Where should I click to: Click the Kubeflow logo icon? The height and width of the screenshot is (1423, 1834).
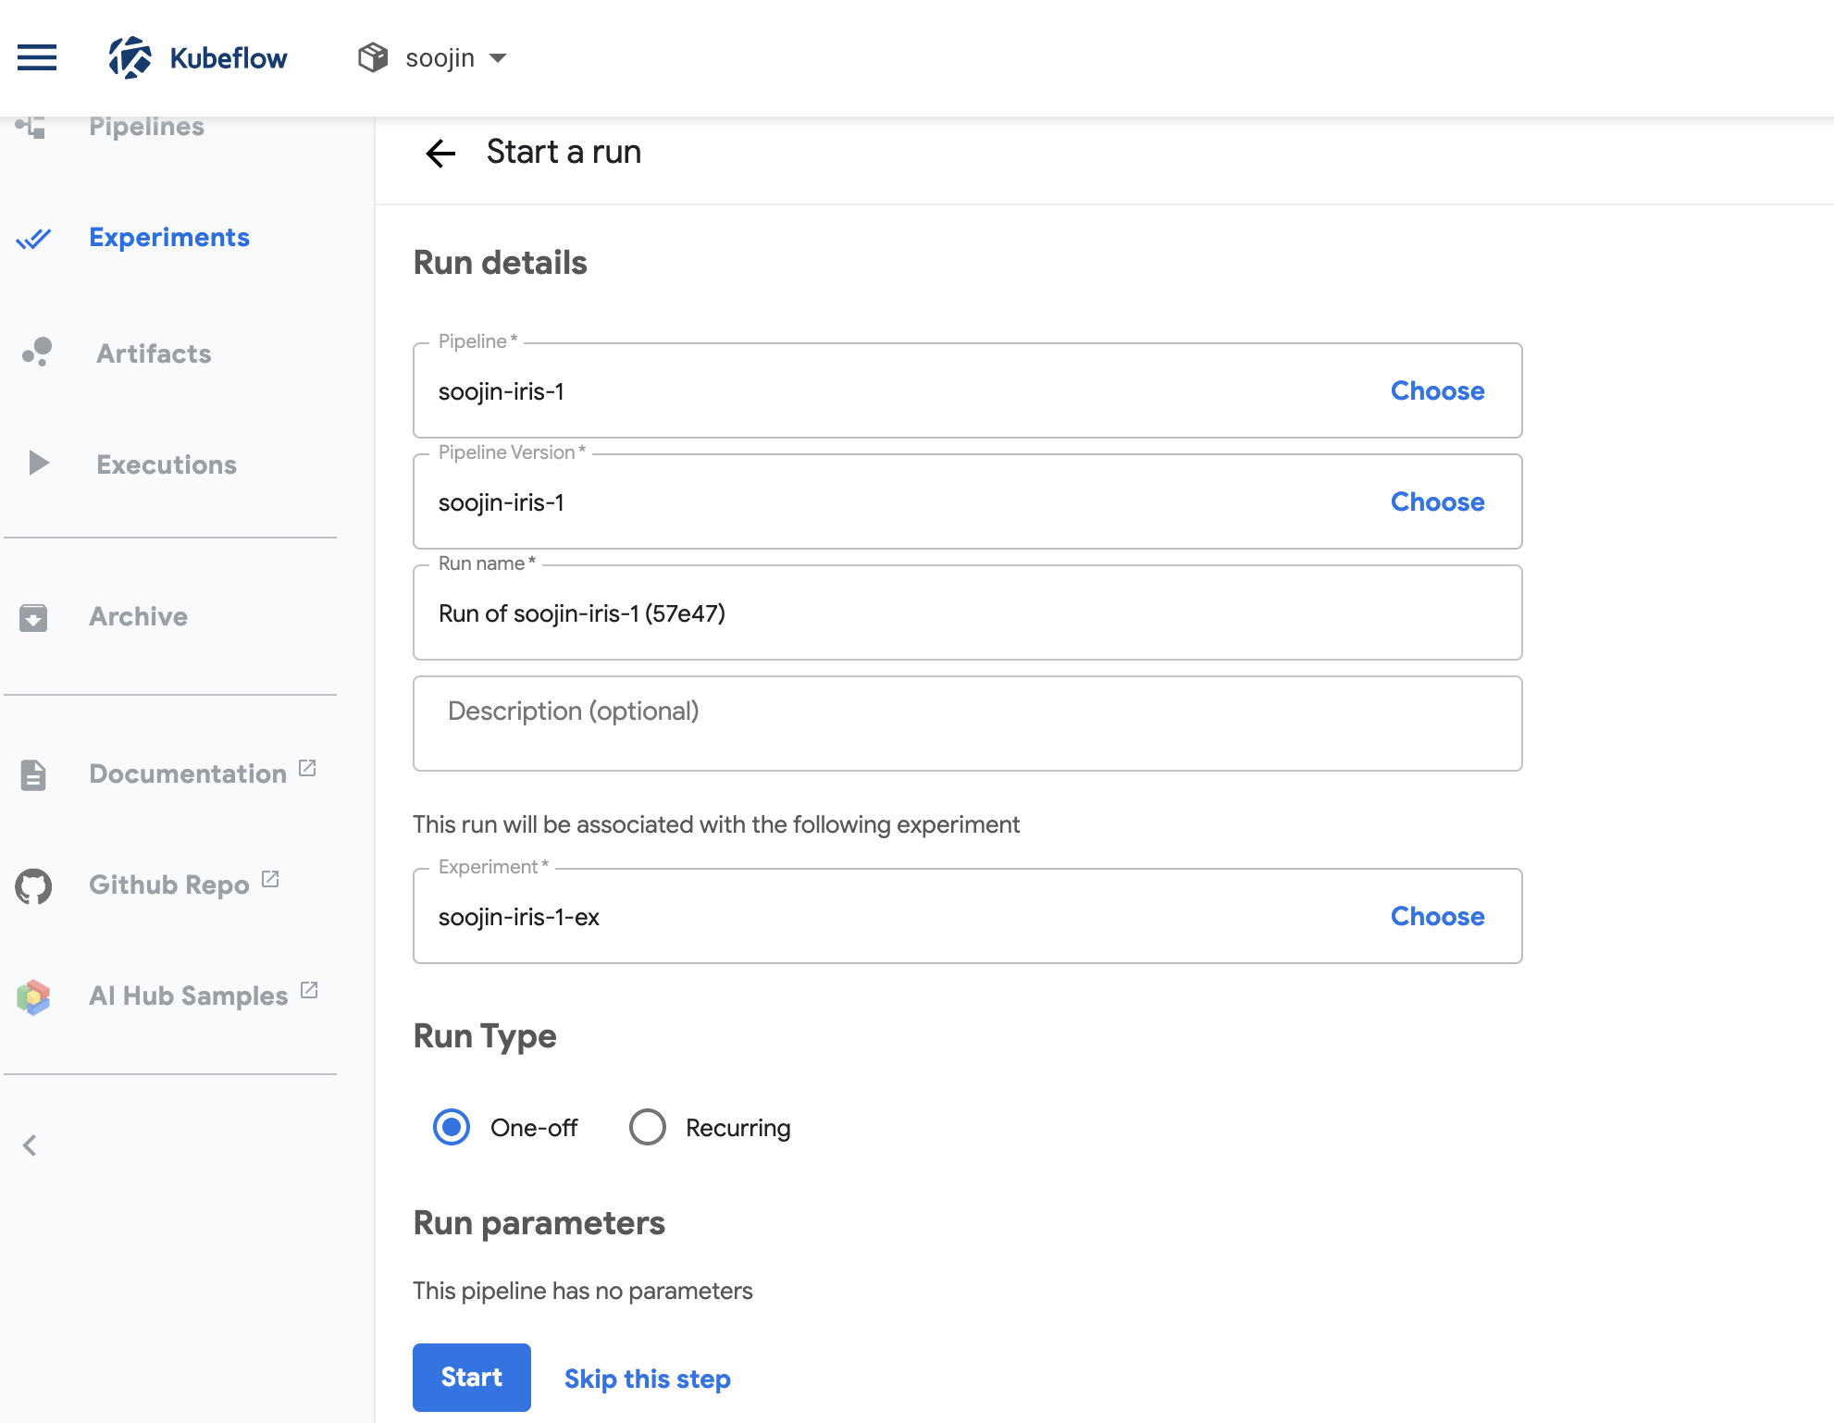(x=130, y=57)
